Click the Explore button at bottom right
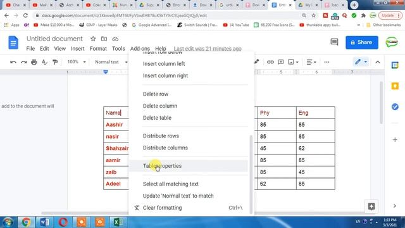405x228 pixels. tap(371, 206)
